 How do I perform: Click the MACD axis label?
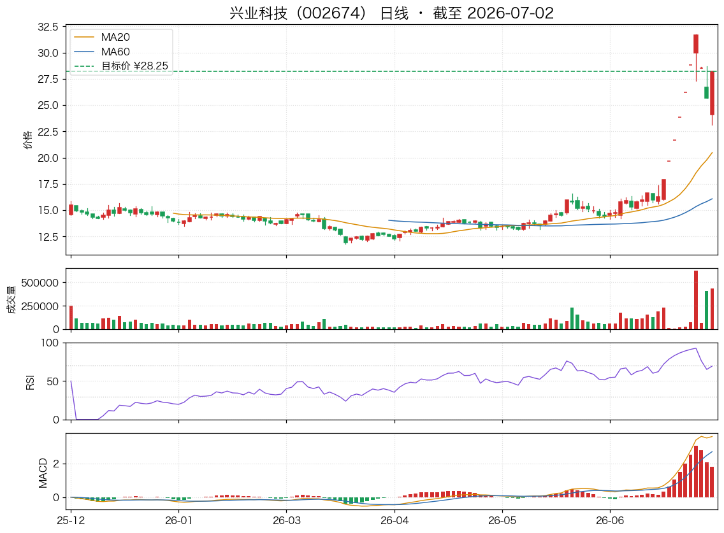click(43, 473)
